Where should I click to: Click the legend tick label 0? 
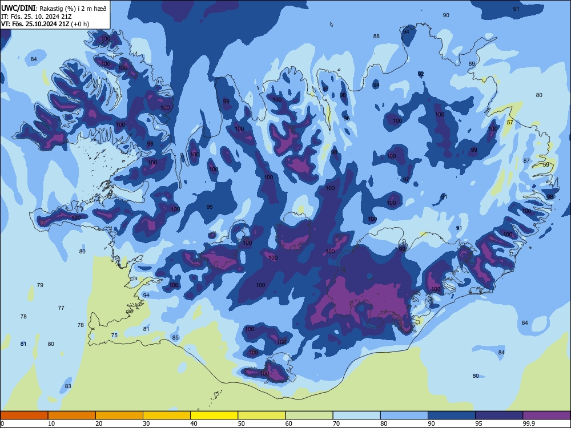(x=2, y=423)
